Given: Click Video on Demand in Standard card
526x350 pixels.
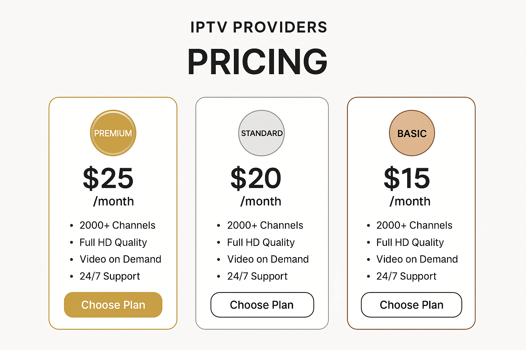Looking at the screenshot, I should [268, 259].
